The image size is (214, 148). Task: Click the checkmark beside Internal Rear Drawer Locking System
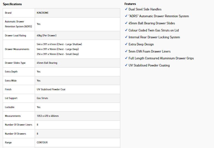tap(126, 37)
